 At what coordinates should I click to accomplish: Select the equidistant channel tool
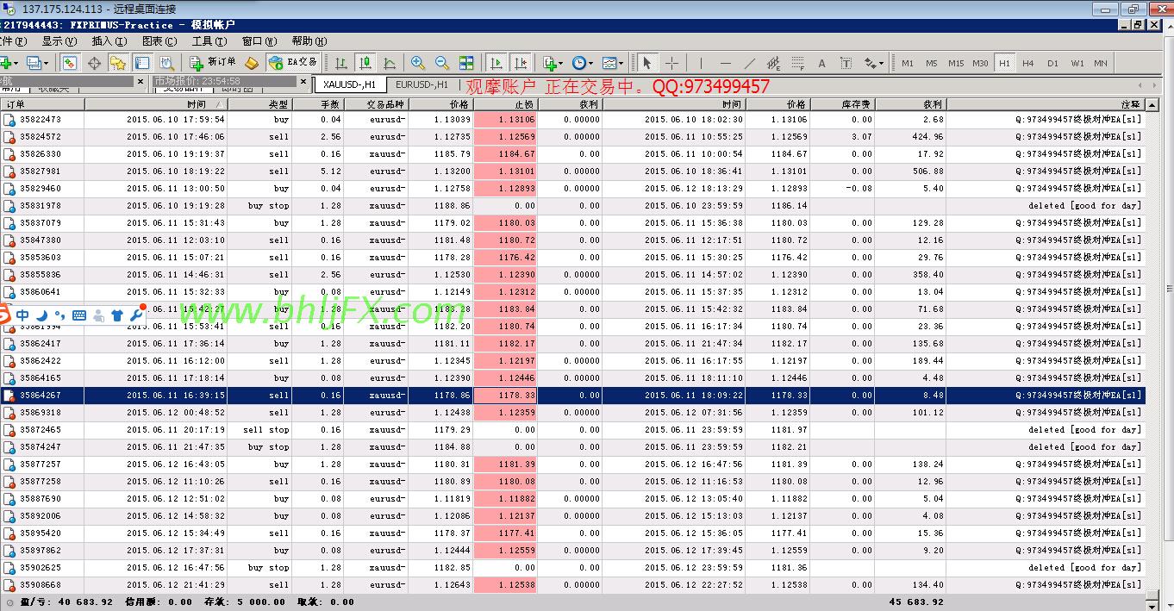point(773,63)
